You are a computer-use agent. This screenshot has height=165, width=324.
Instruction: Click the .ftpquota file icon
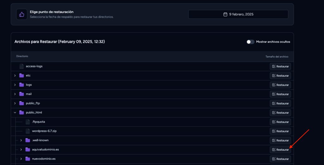[28, 122]
